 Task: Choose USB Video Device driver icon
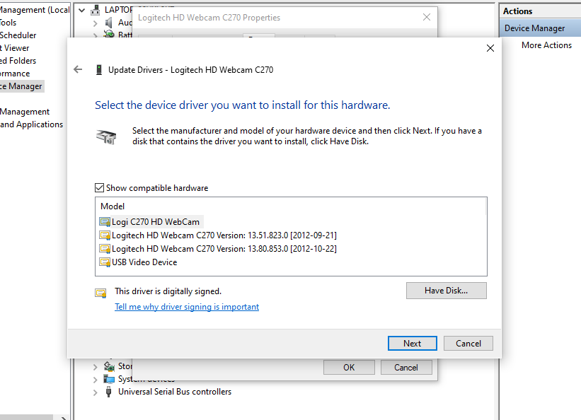(105, 262)
